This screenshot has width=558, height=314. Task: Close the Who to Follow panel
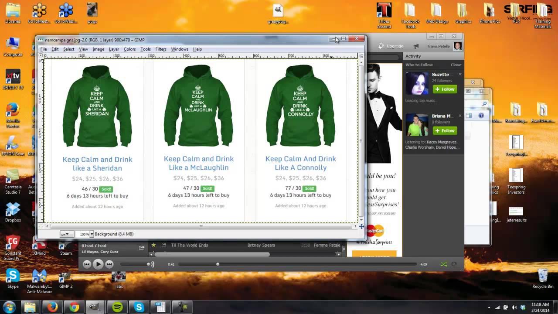tap(456, 65)
